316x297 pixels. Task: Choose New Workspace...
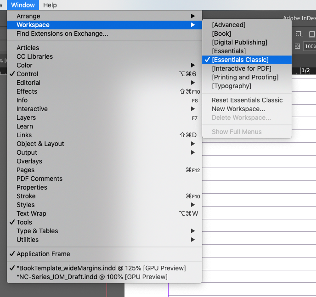coord(247,109)
